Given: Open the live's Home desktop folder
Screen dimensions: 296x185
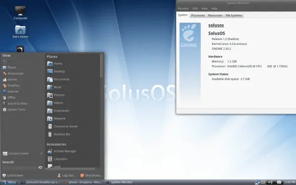Looking at the screenshot, I should pyautogui.click(x=20, y=32).
